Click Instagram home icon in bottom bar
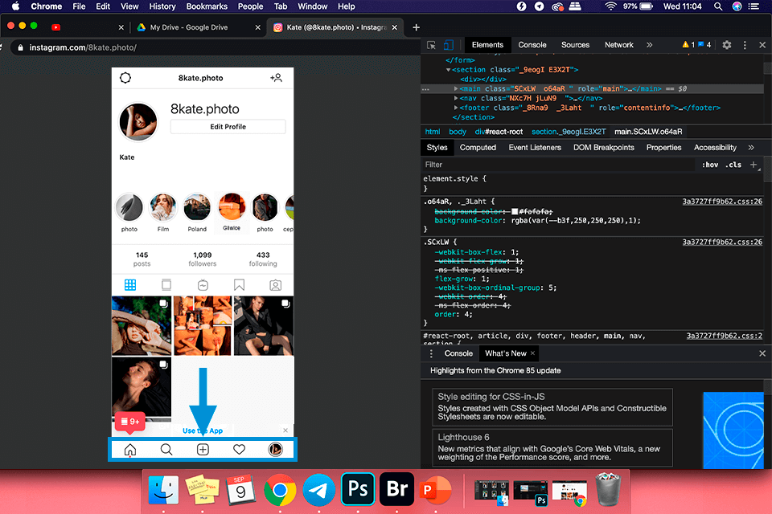772x514 pixels. pyautogui.click(x=130, y=450)
